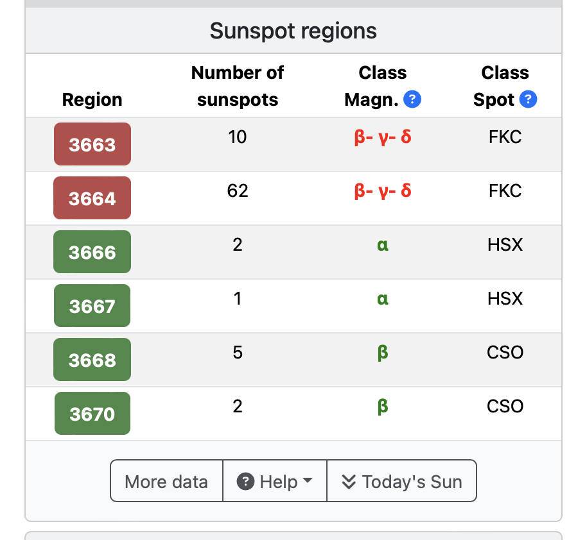569x540 pixels.
Task: Click the α magnetic class of region 3666
Action: click(383, 246)
